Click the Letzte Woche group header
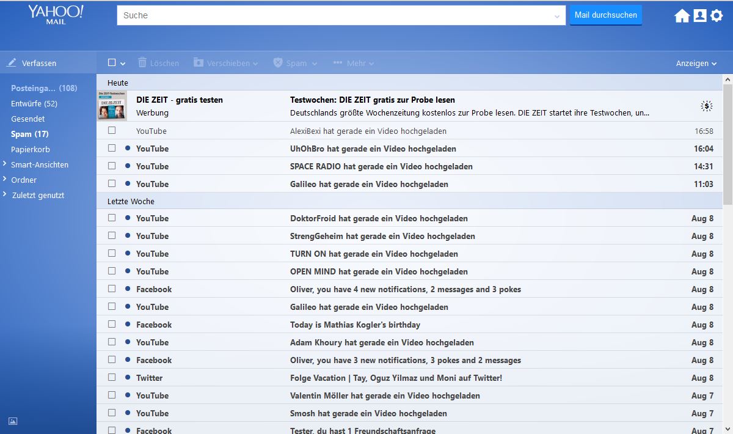The height and width of the screenshot is (434, 733). click(409, 201)
